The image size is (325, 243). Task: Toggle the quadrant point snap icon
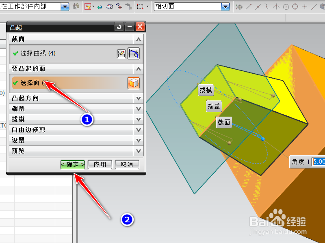[x=295, y=7]
